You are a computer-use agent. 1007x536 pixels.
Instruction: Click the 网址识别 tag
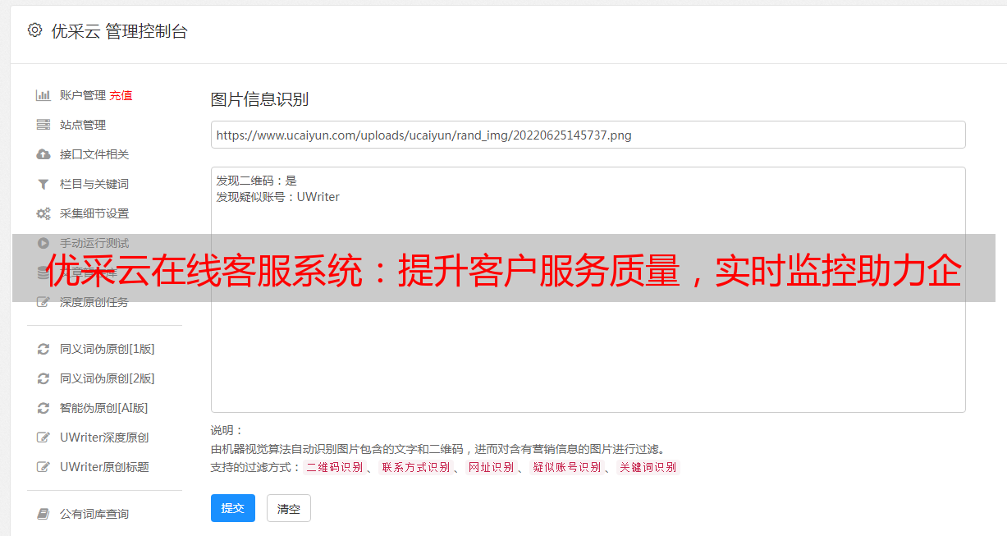tap(491, 467)
